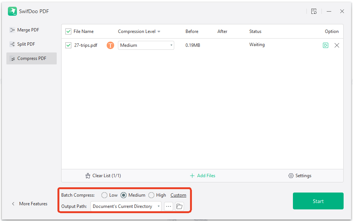353x221 pixels.
Task: Remove 27-trips.pdf using the X icon
Action: click(337, 45)
